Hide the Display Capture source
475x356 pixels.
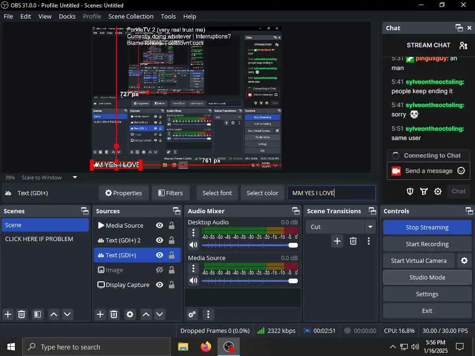[160, 285]
